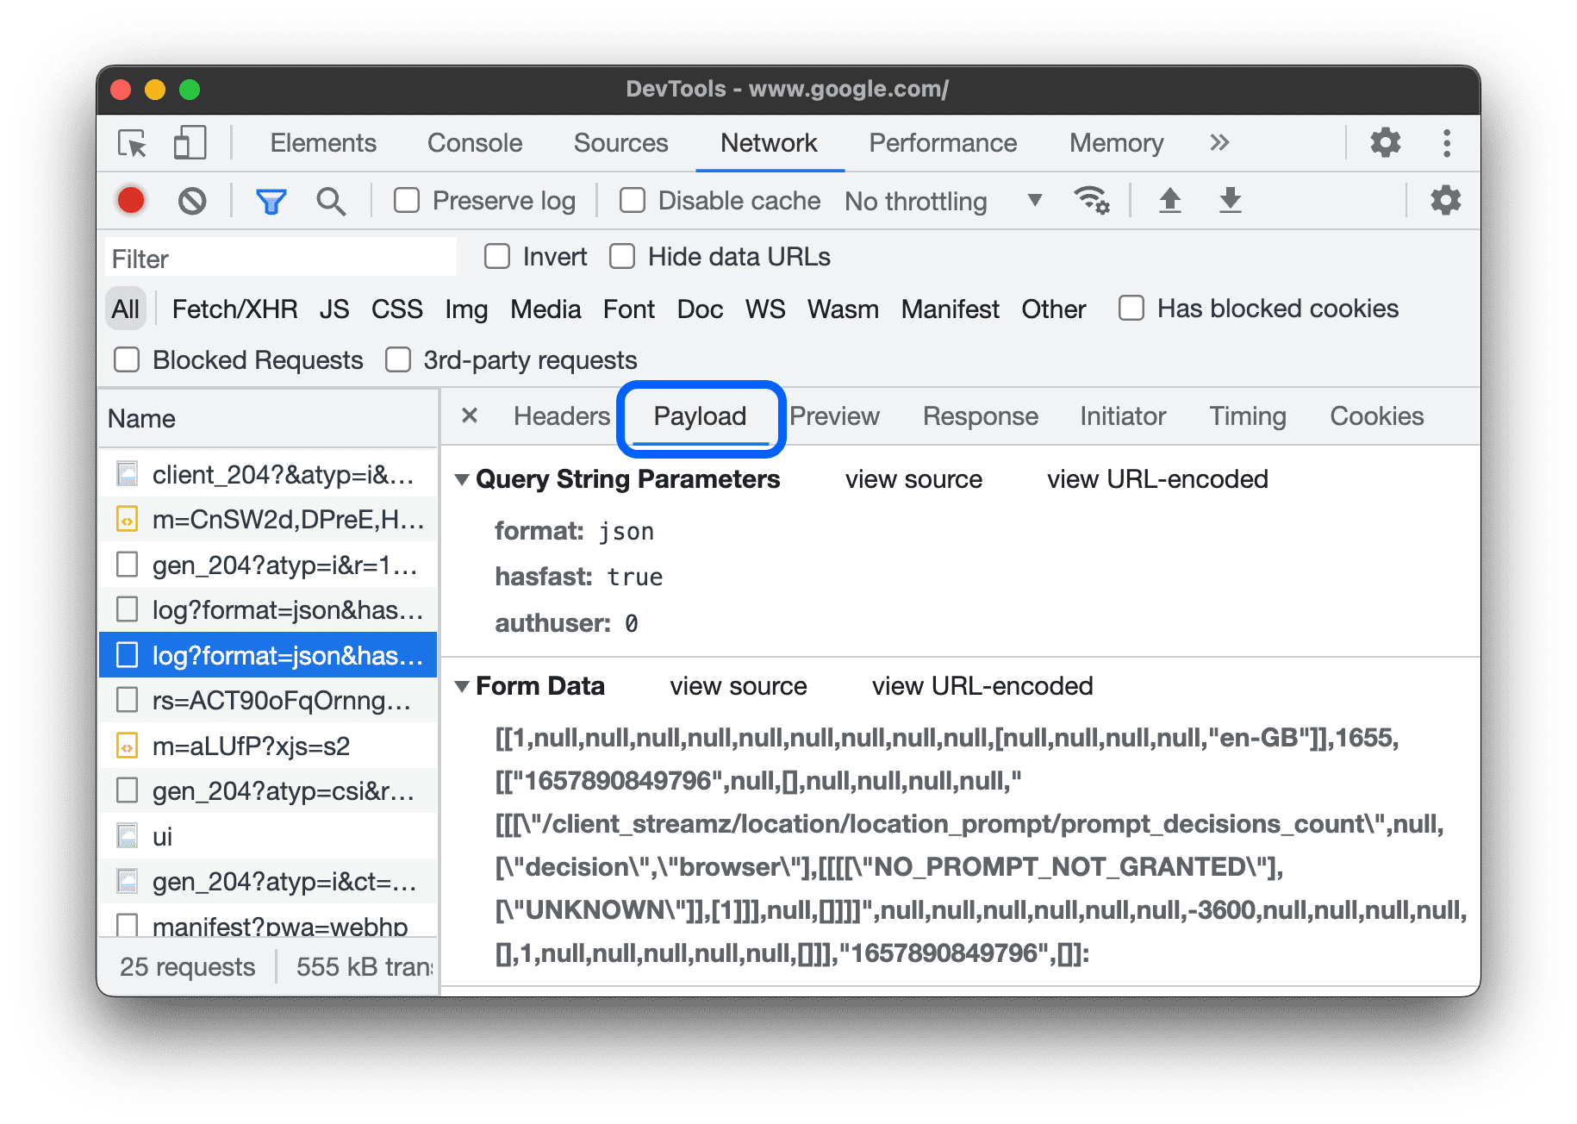Open the No throttling dropdown
1577x1124 pixels.
941,200
